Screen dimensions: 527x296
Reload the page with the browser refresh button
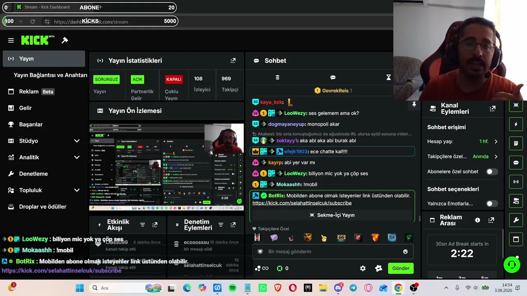33,21
